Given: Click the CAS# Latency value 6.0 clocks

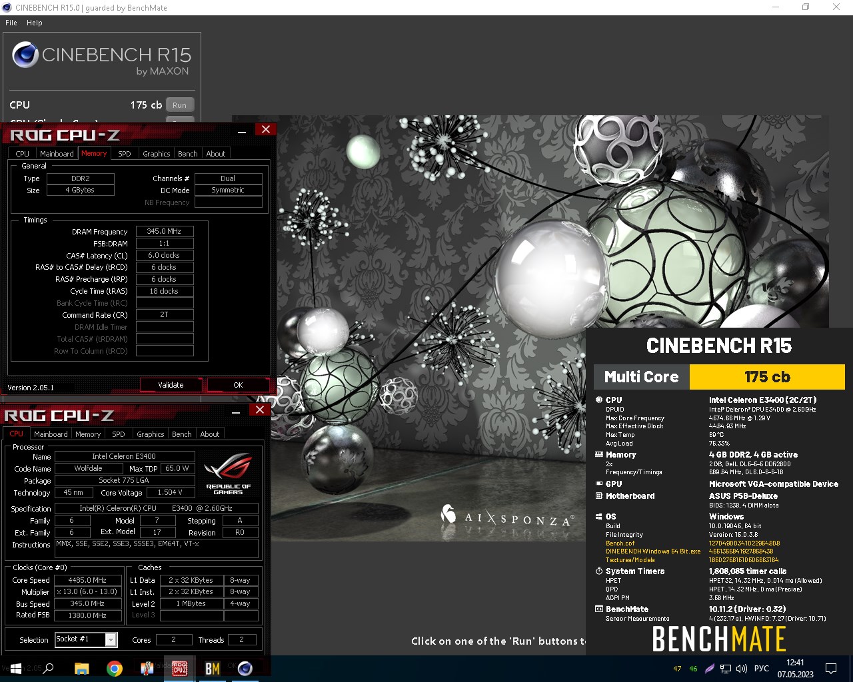Looking at the screenshot, I should click(165, 256).
